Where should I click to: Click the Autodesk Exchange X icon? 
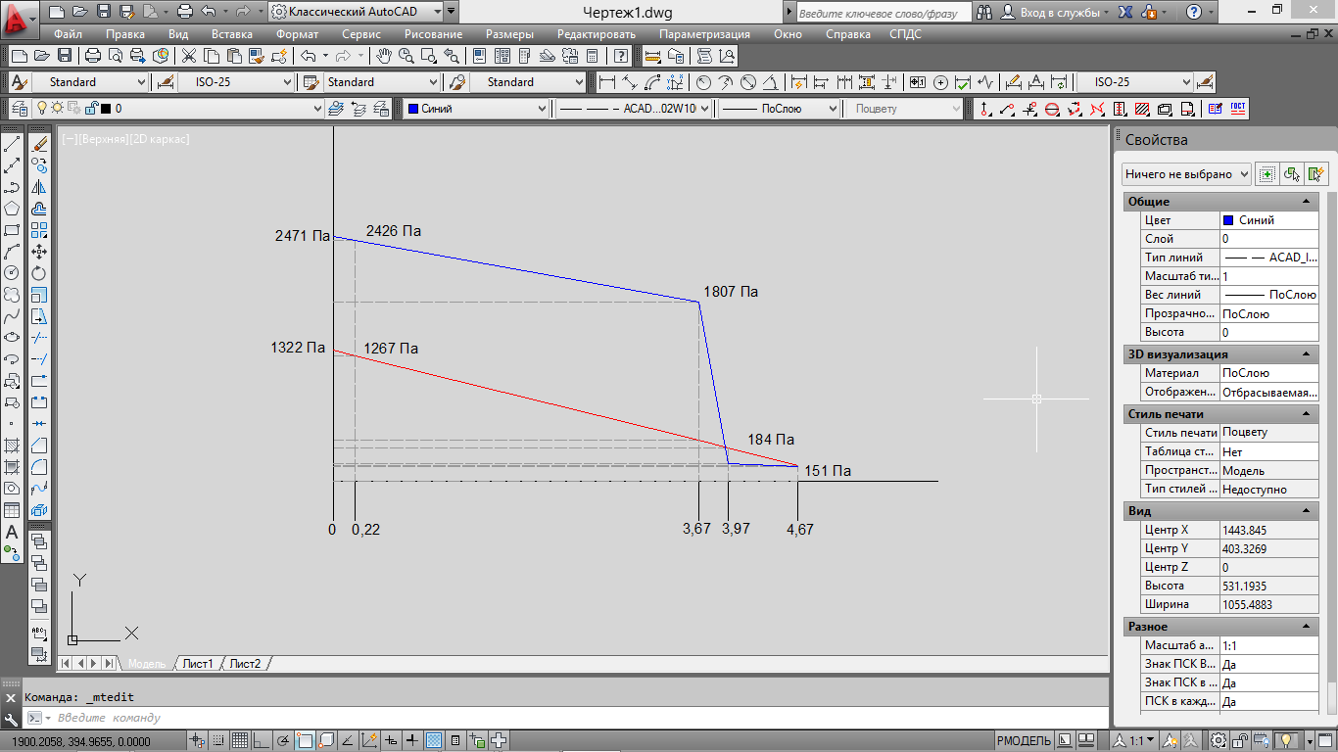(x=1126, y=13)
